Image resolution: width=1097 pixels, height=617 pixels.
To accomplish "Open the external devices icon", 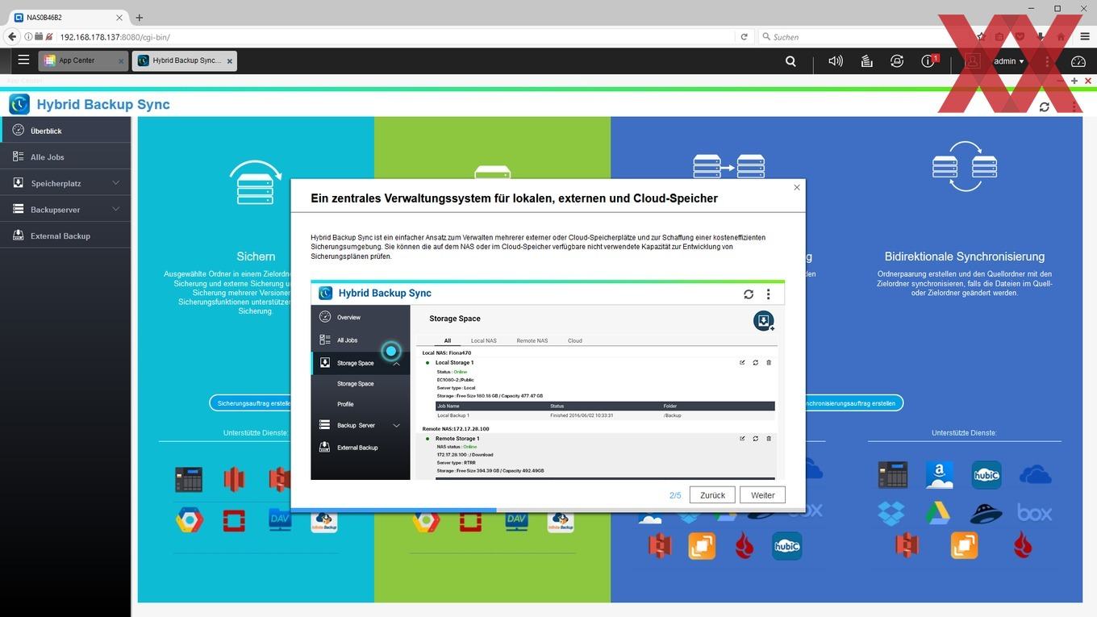I will coord(897,61).
